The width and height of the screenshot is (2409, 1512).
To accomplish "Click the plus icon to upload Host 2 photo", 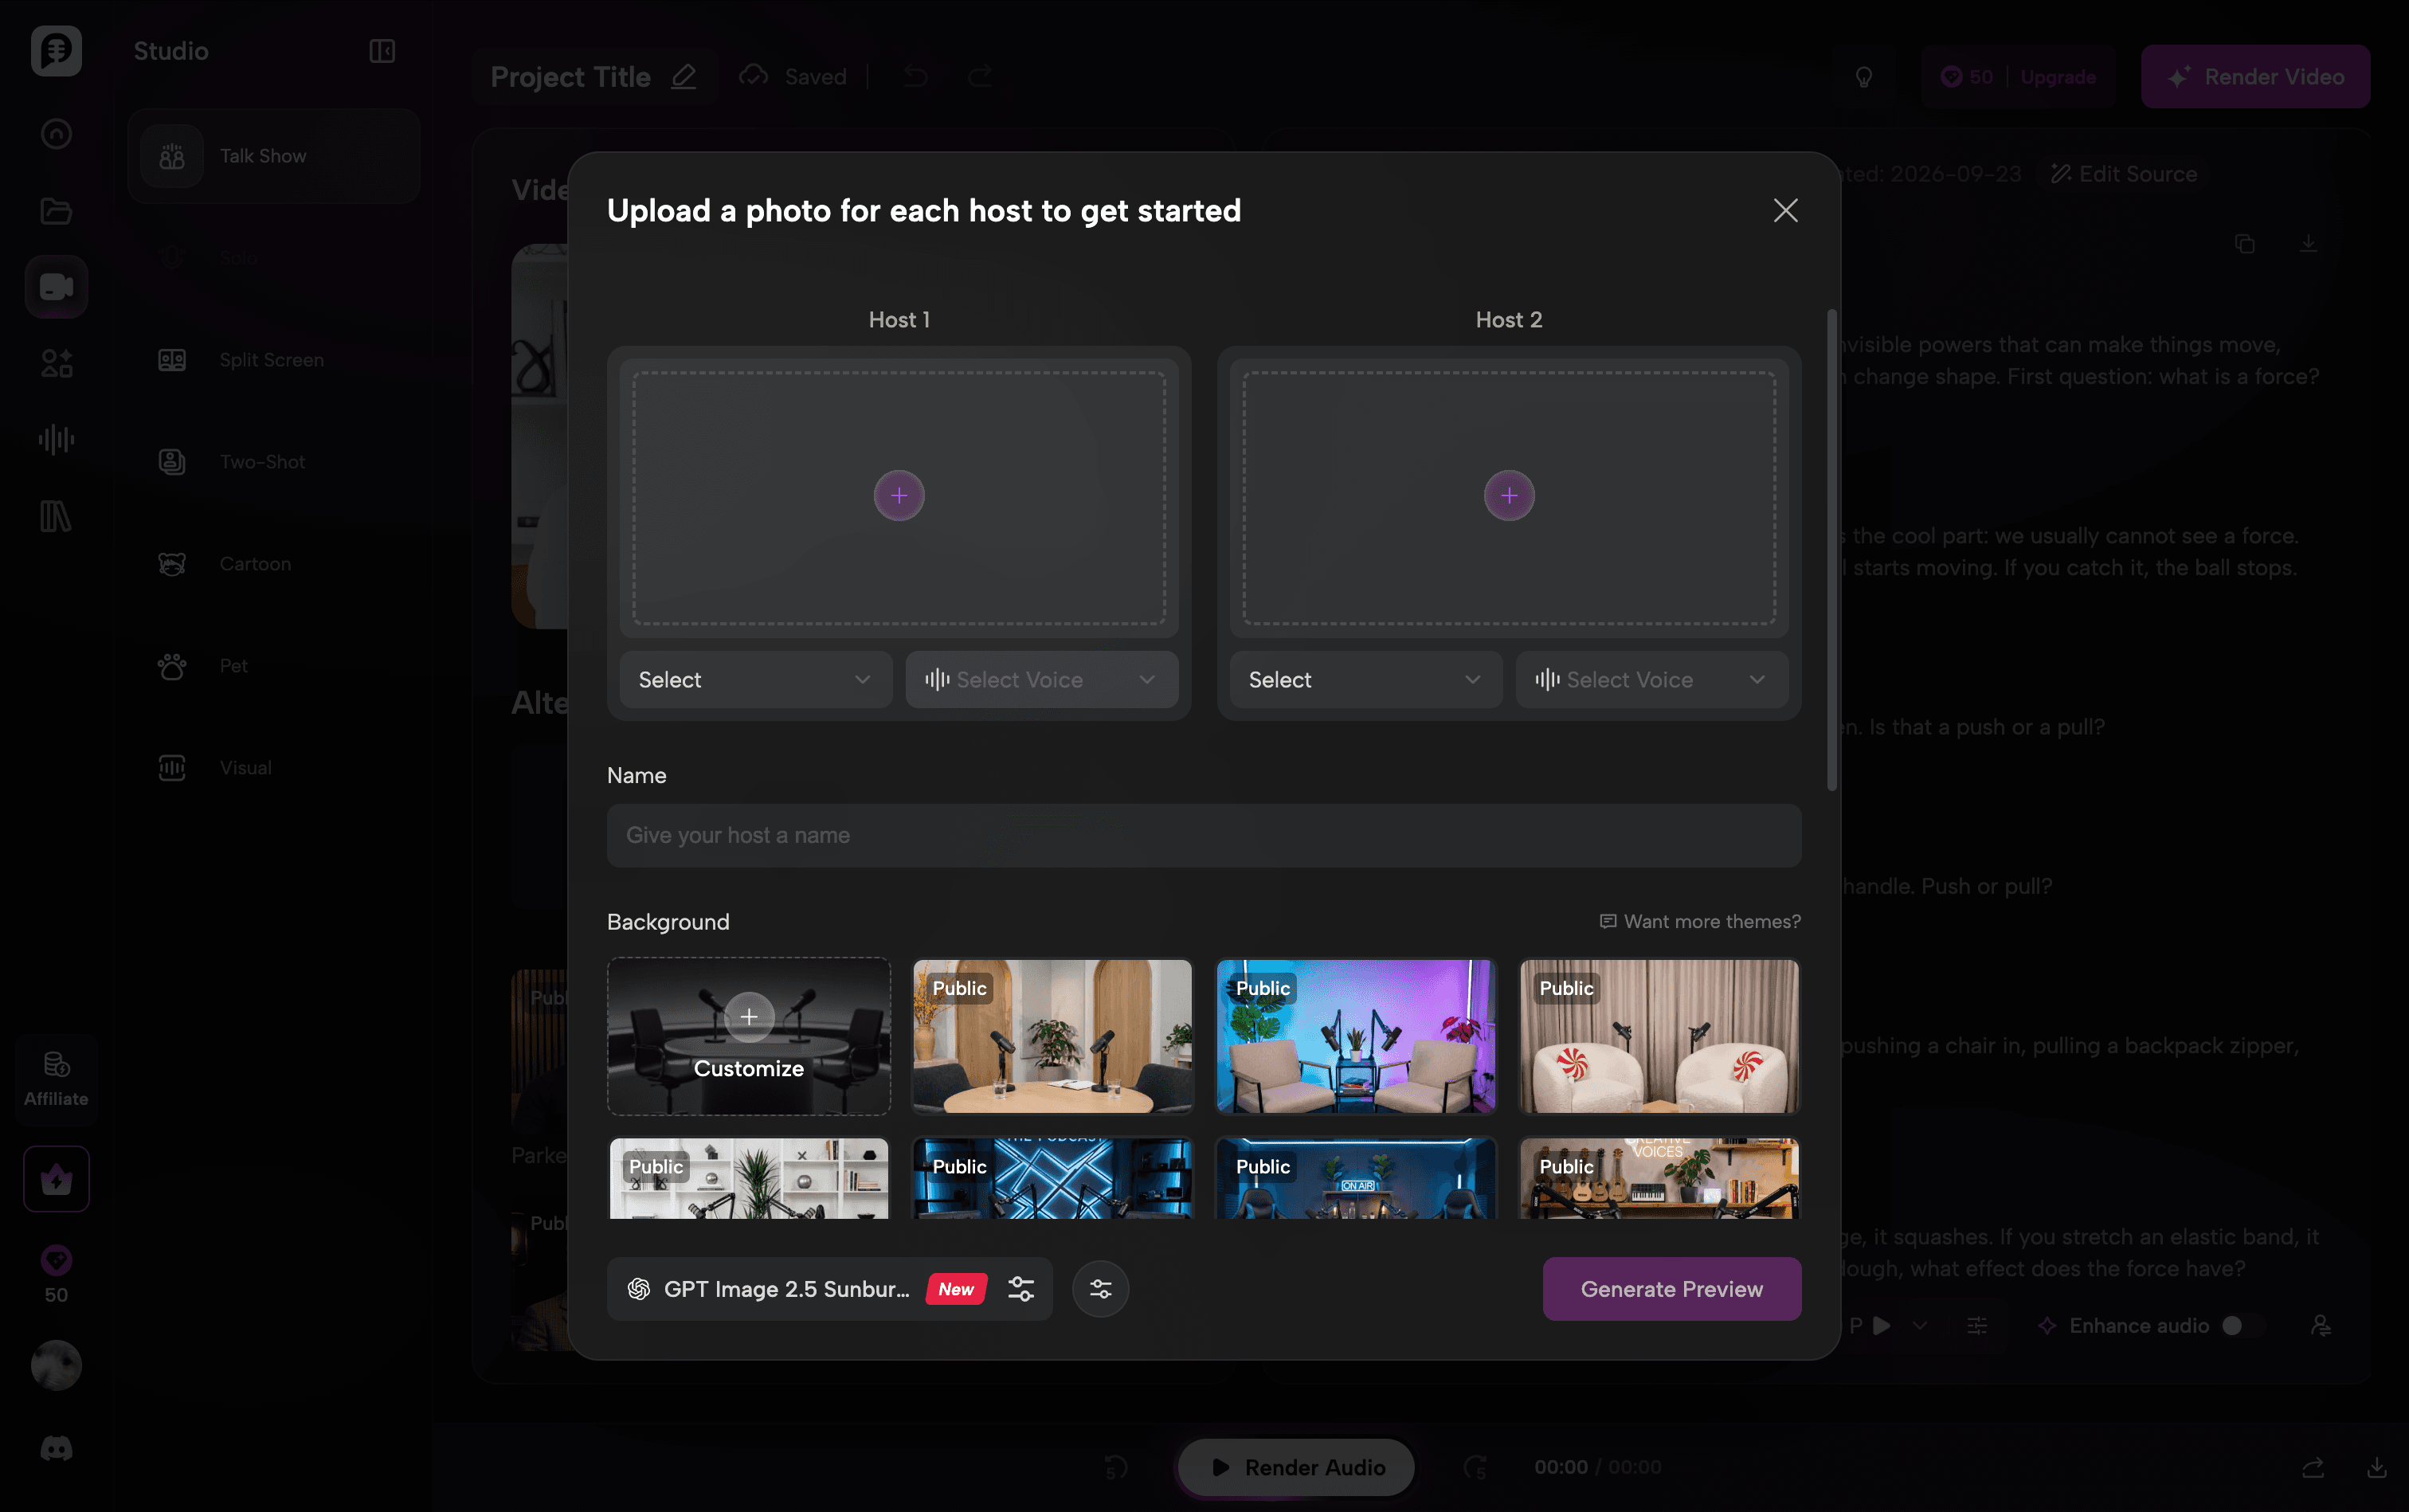I will 1509,496.
